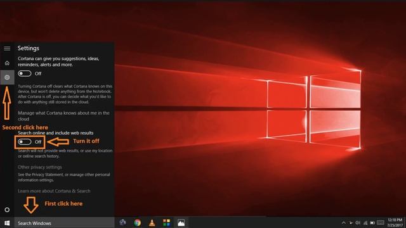Click the Settings heading text
This screenshot has height=228, width=406.
[x=29, y=48]
